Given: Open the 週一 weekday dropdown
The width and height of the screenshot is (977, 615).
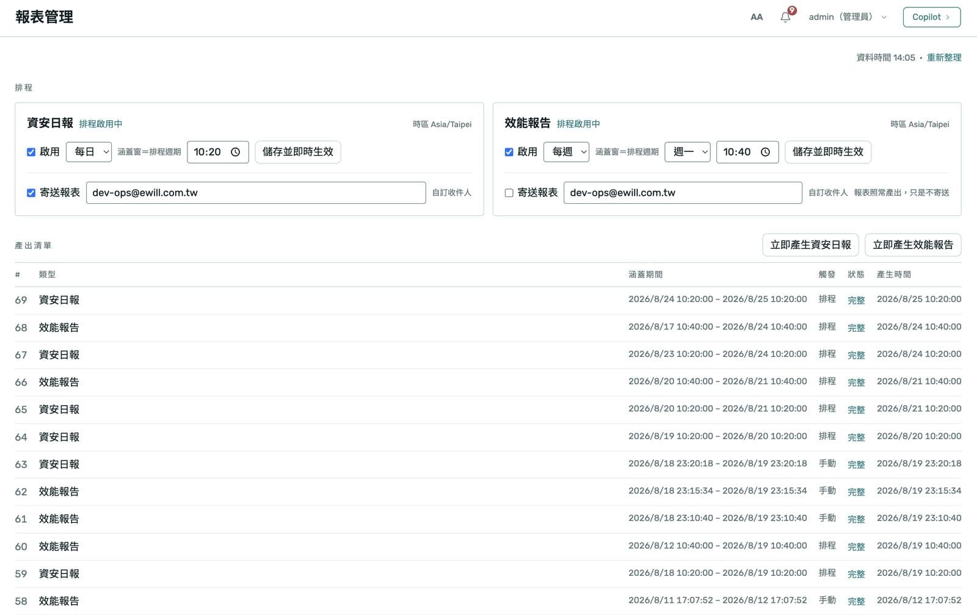Looking at the screenshot, I should (688, 152).
